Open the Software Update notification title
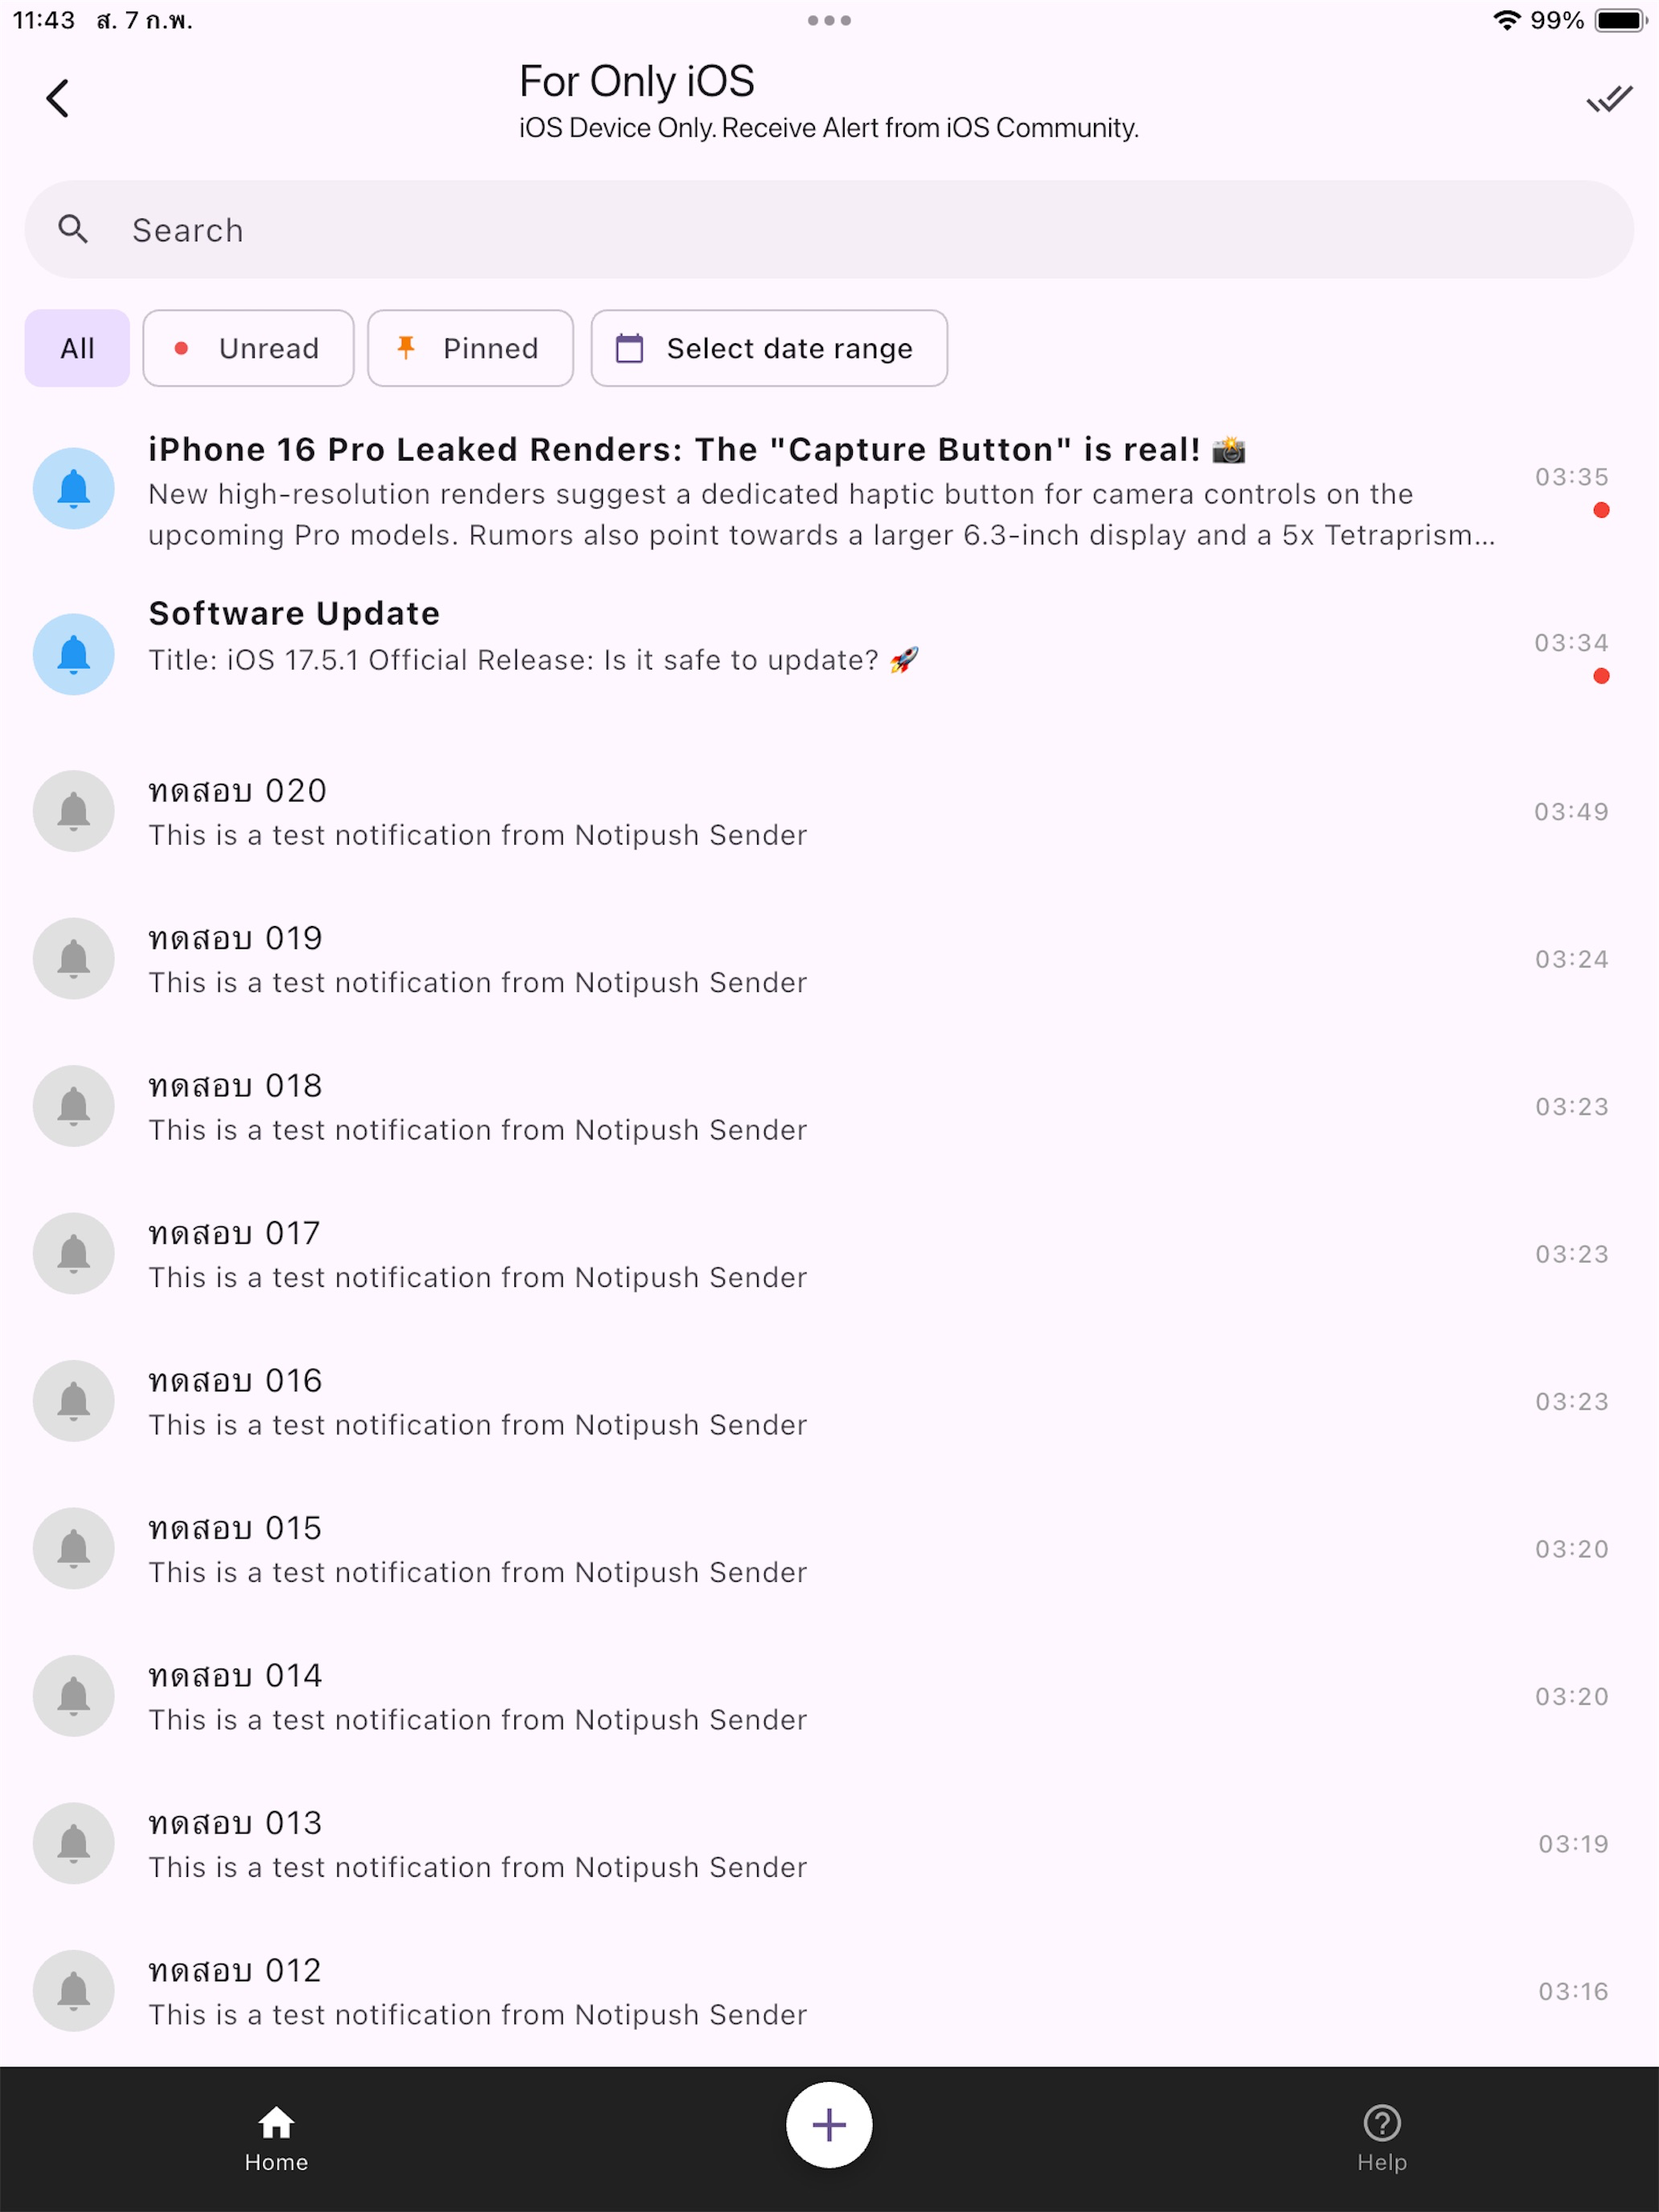The width and height of the screenshot is (1659, 2212). pyautogui.click(x=294, y=613)
